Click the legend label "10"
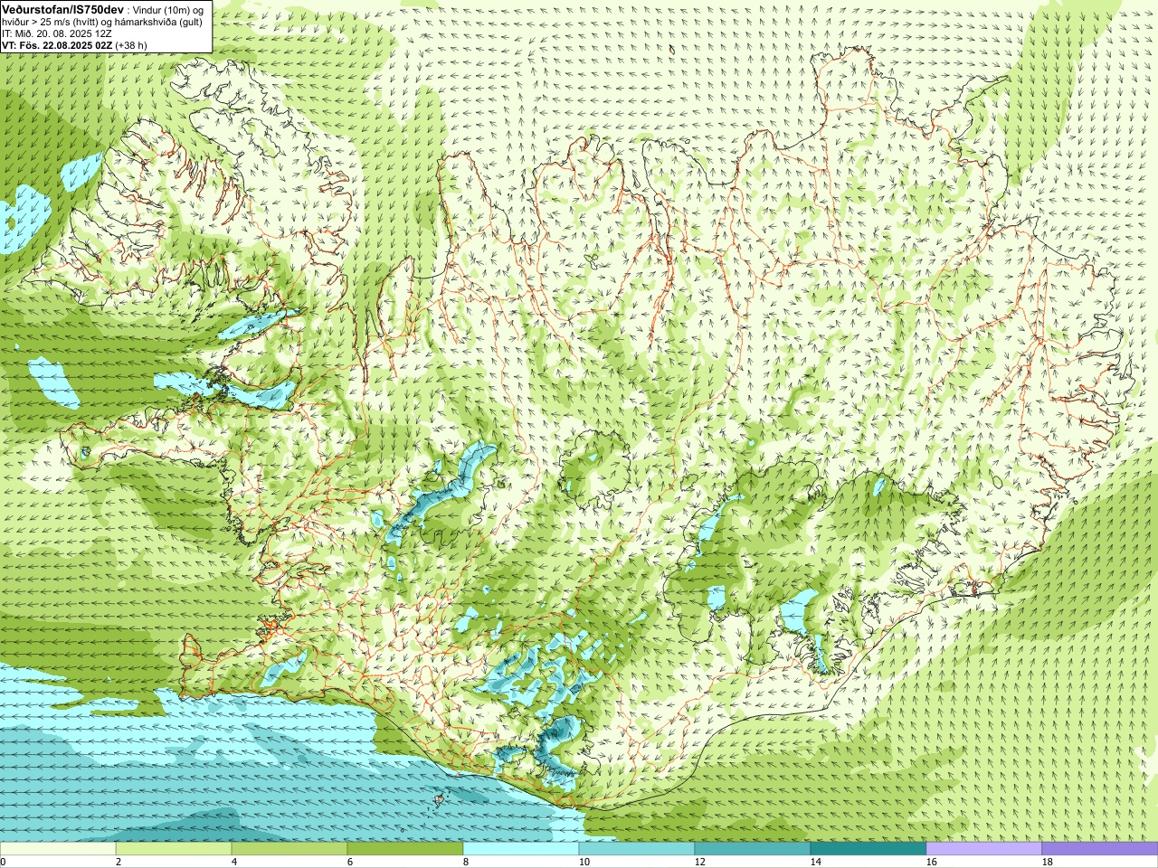Image resolution: width=1158 pixels, height=868 pixels. 584,862
